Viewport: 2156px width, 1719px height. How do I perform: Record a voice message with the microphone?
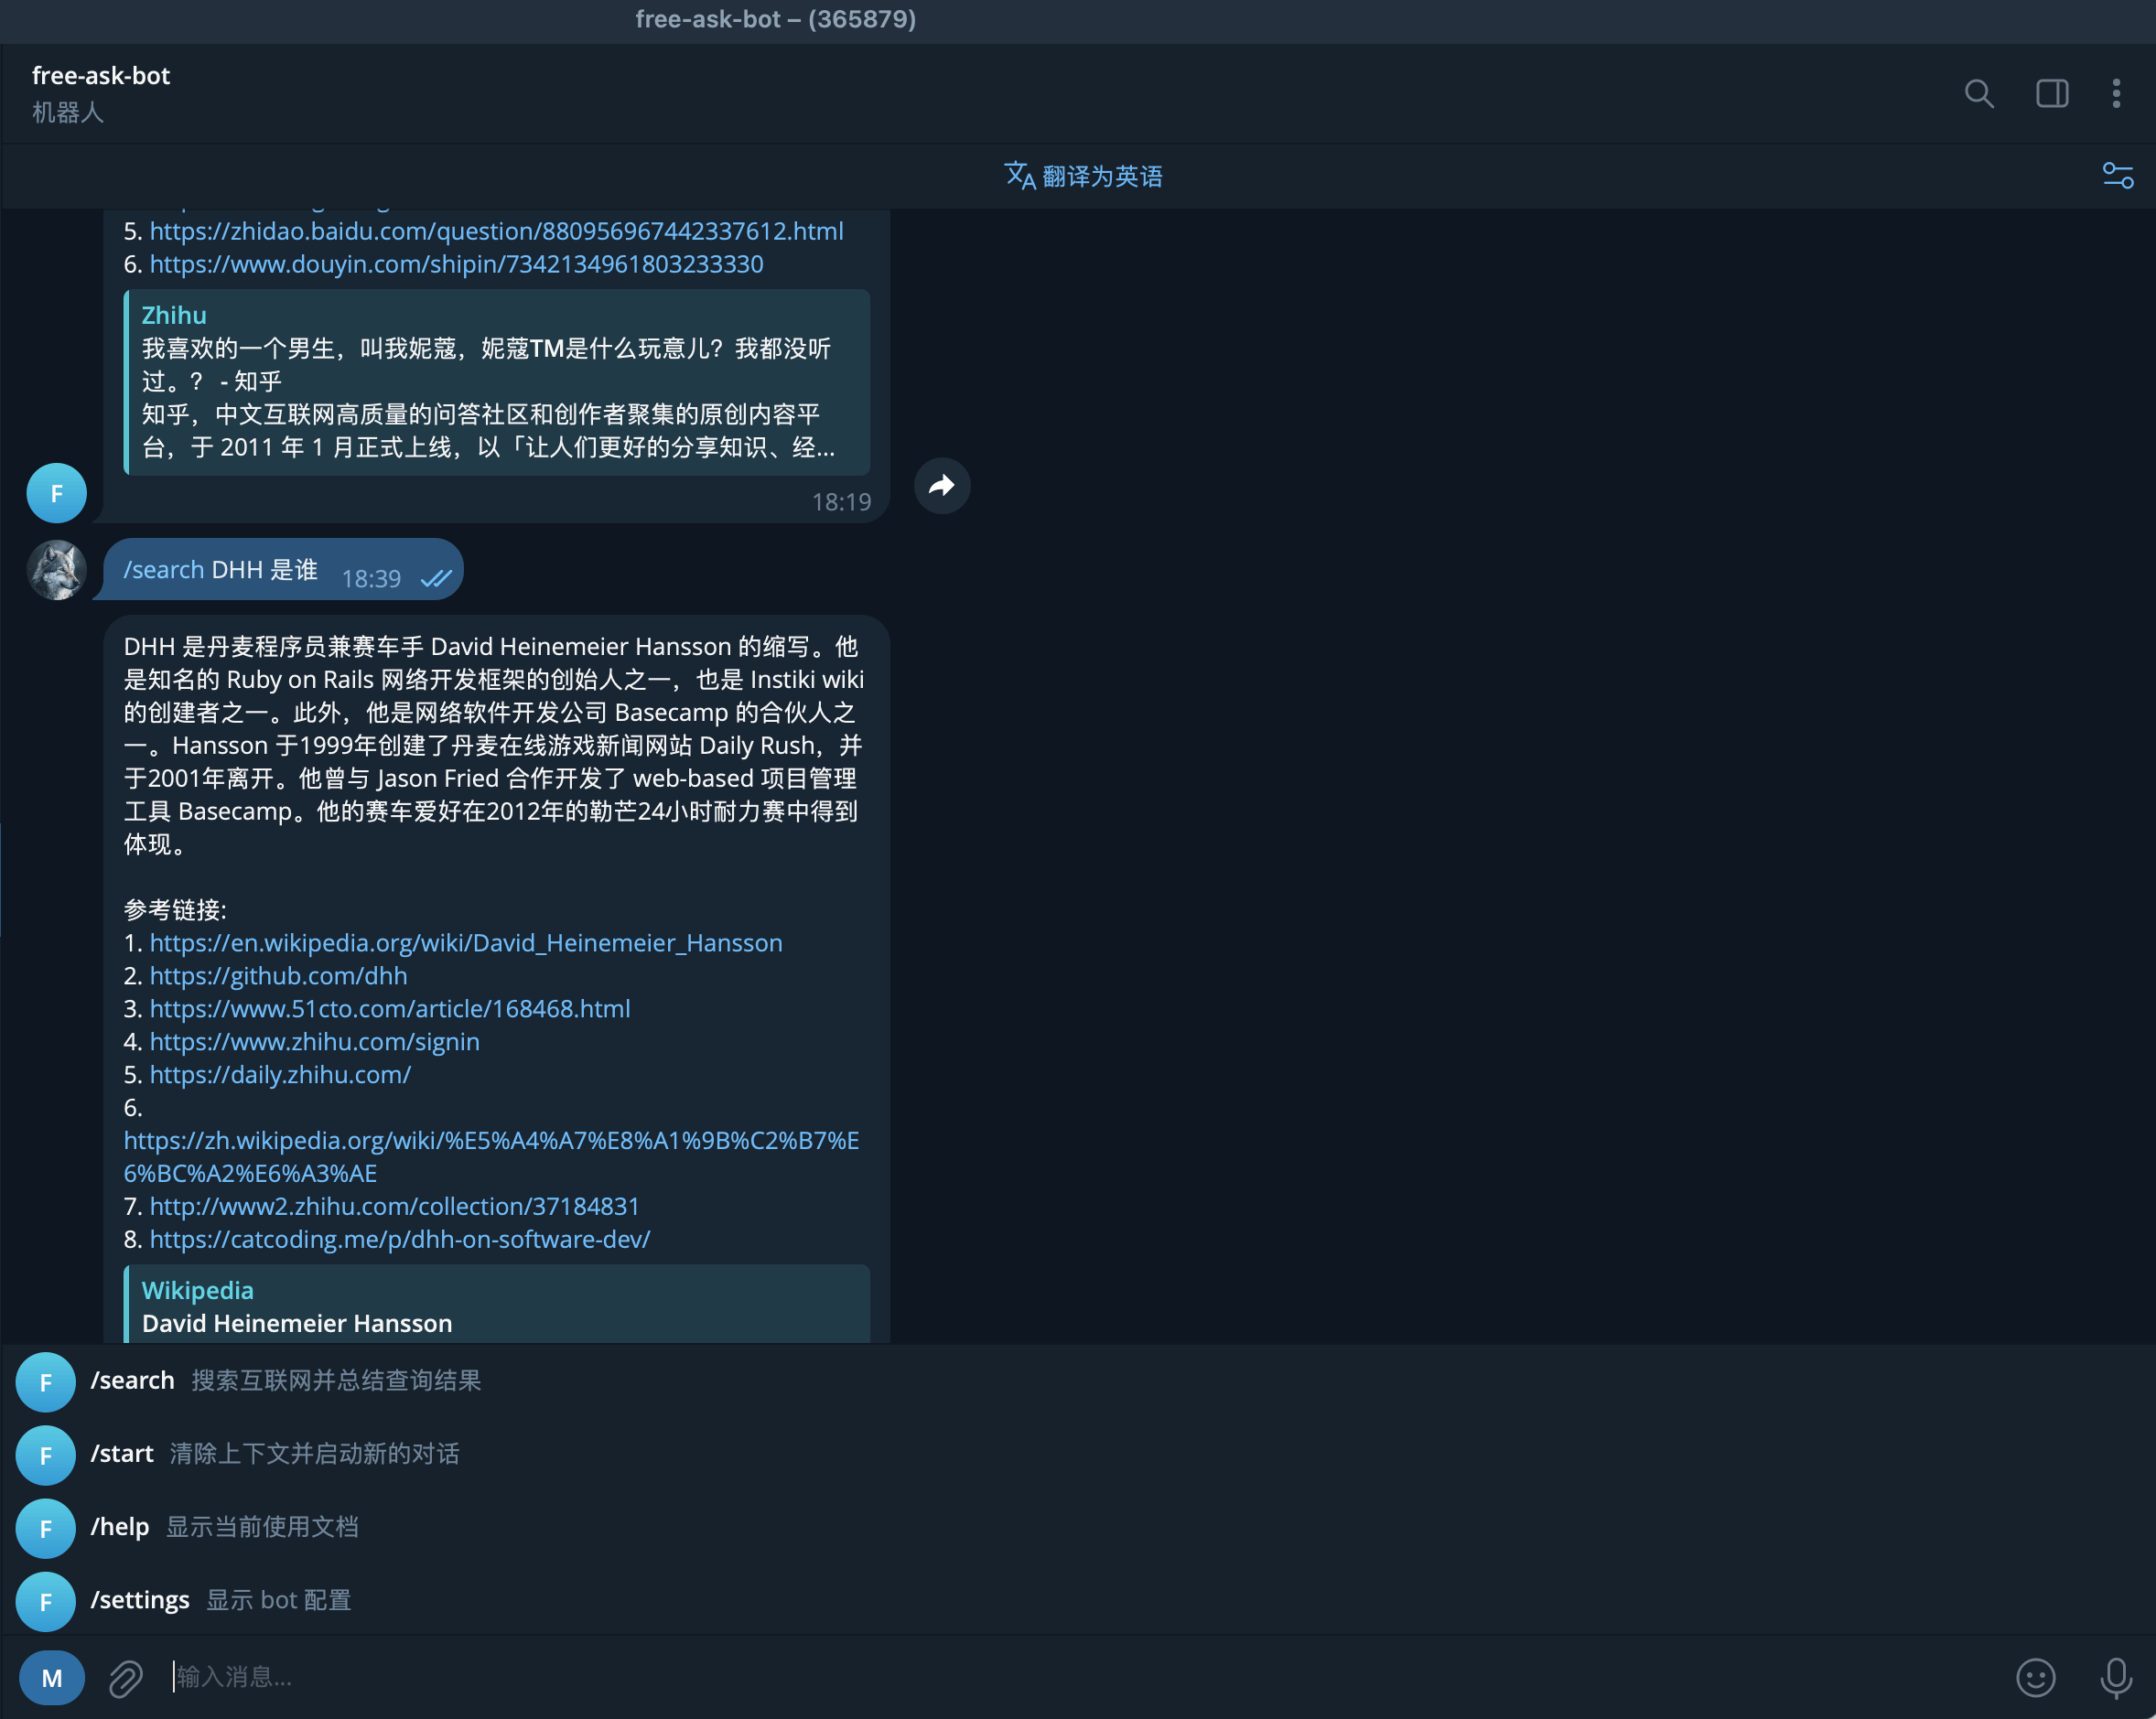(x=2114, y=1677)
